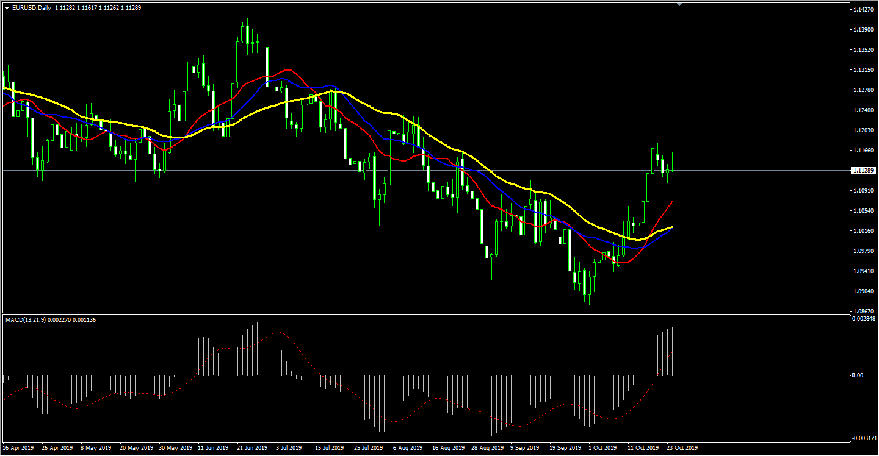879x456 pixels.
Task: Click the 0.002848 MACD scale value
Action: click(x=863, y=318)
